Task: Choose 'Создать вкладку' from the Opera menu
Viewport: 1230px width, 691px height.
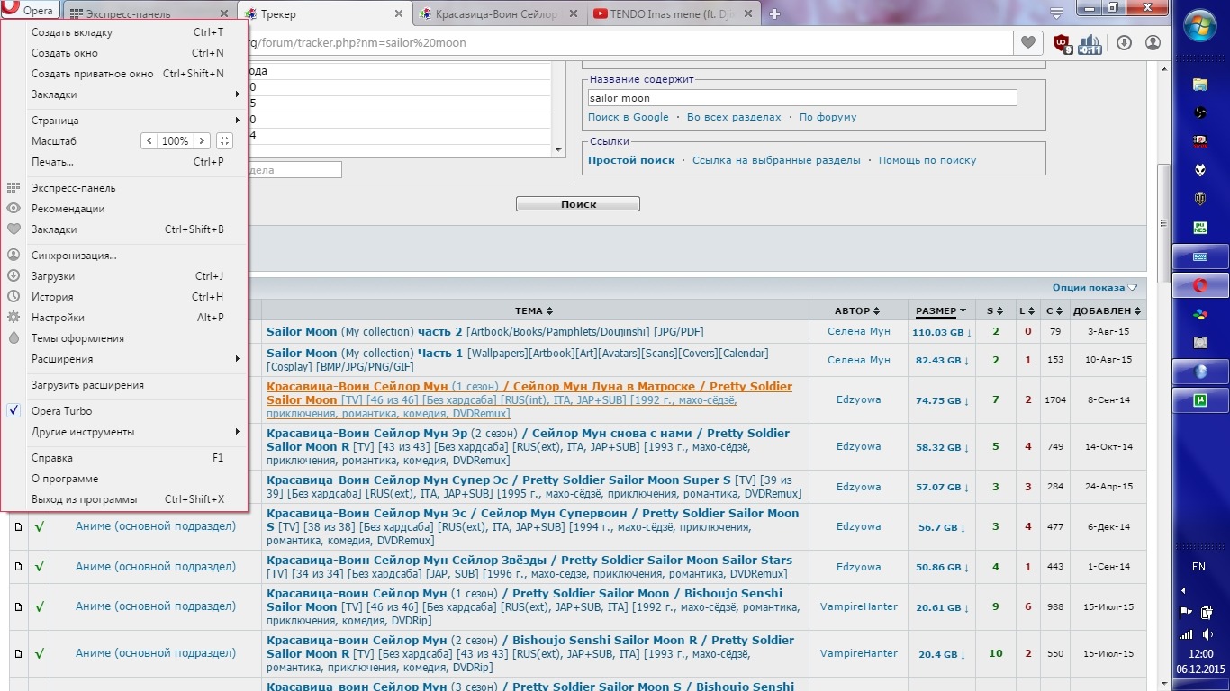Action: [124, 32]
